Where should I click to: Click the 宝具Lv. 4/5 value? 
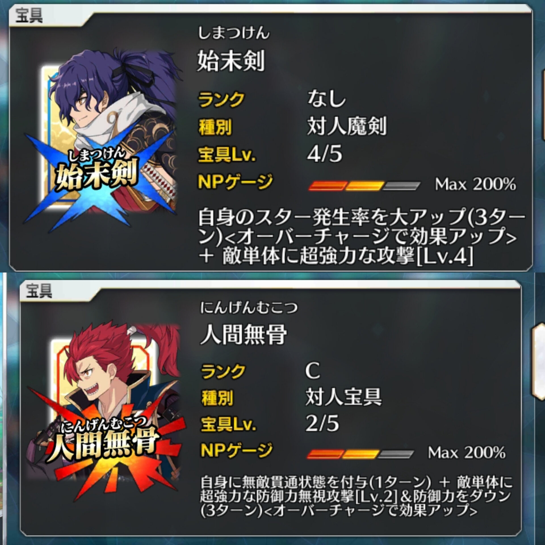325,154
